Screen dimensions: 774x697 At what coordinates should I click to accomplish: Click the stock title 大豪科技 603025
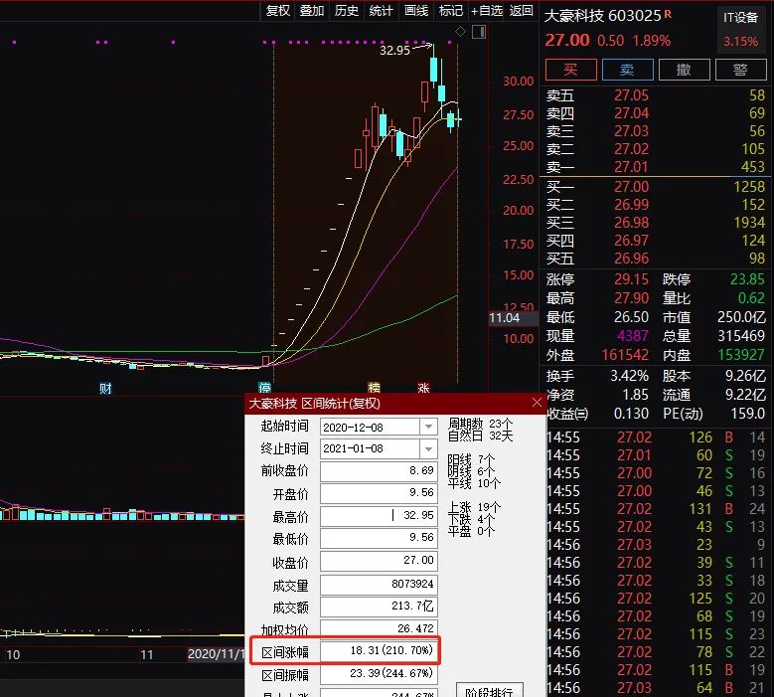point(602,16)
